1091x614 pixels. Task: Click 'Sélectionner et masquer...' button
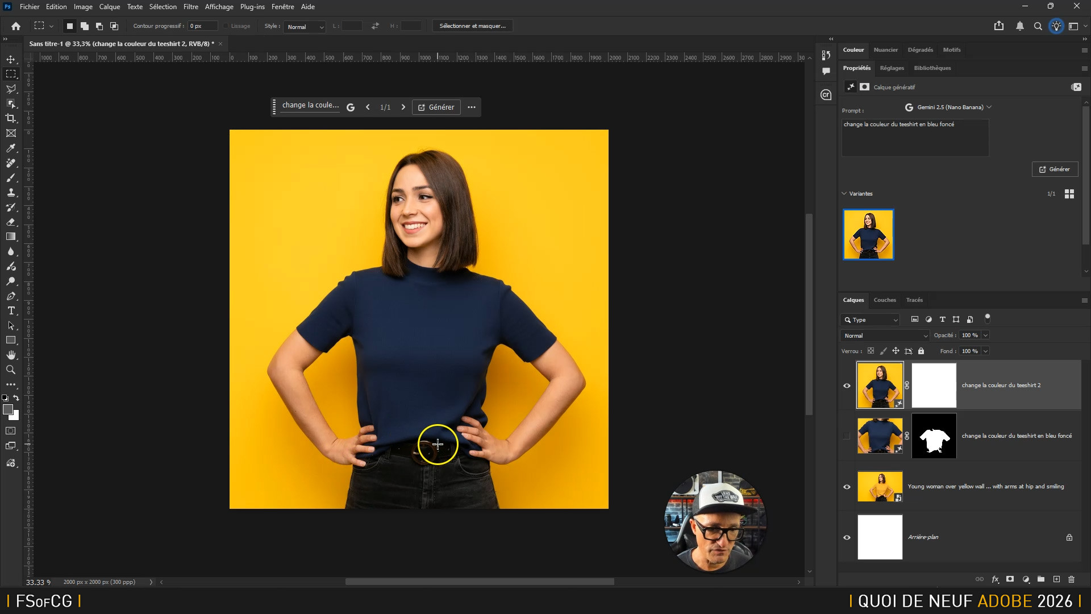[x=472, y=26]
